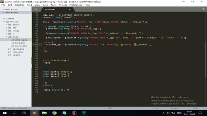Click the admin folder icon
207x116 pixels.
pos(10,24)
